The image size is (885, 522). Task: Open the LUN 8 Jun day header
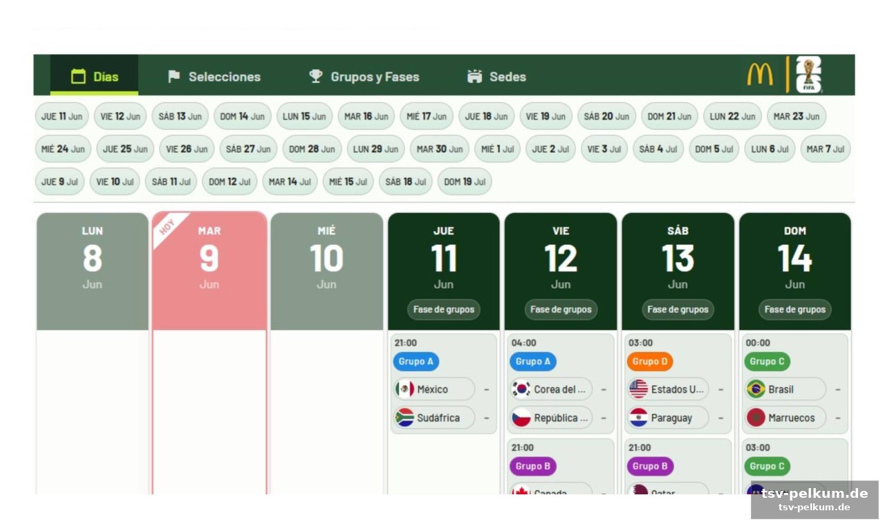click(x=92, y=271)
